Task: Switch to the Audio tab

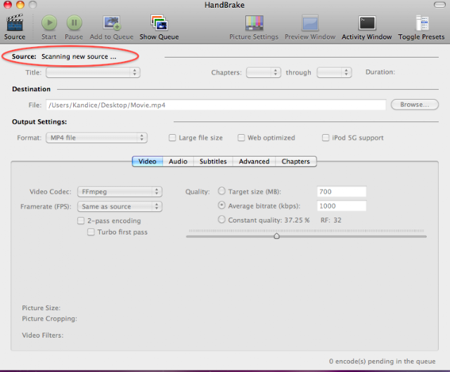Action: [x=178, y=161]
